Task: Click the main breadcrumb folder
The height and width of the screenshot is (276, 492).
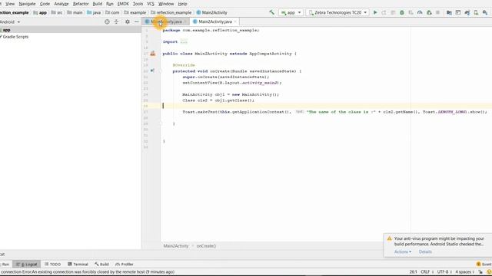Action: (x=75, y=12)
